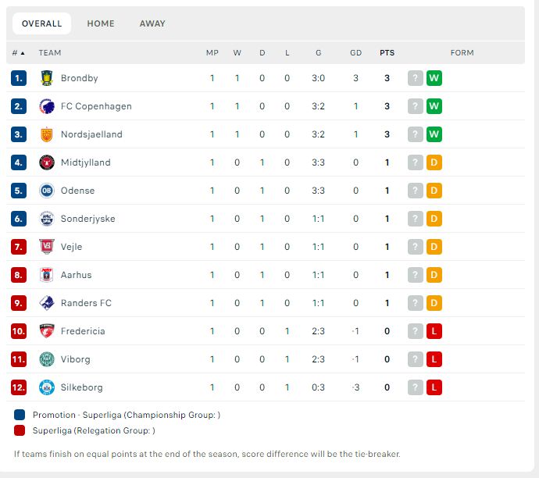Click Midtjylland's orange D form badge
This screenshot has width=539, height=478.
pos(434,162)
